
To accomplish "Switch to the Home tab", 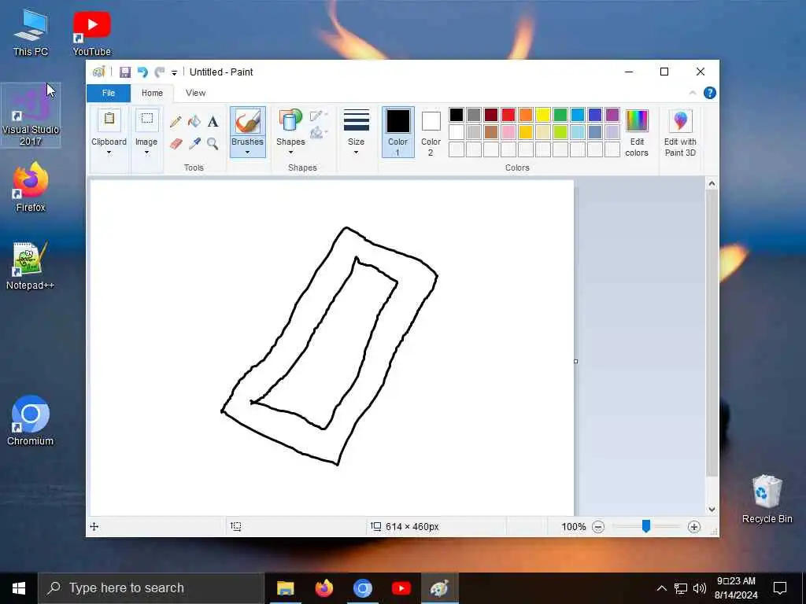I will 152,93.
